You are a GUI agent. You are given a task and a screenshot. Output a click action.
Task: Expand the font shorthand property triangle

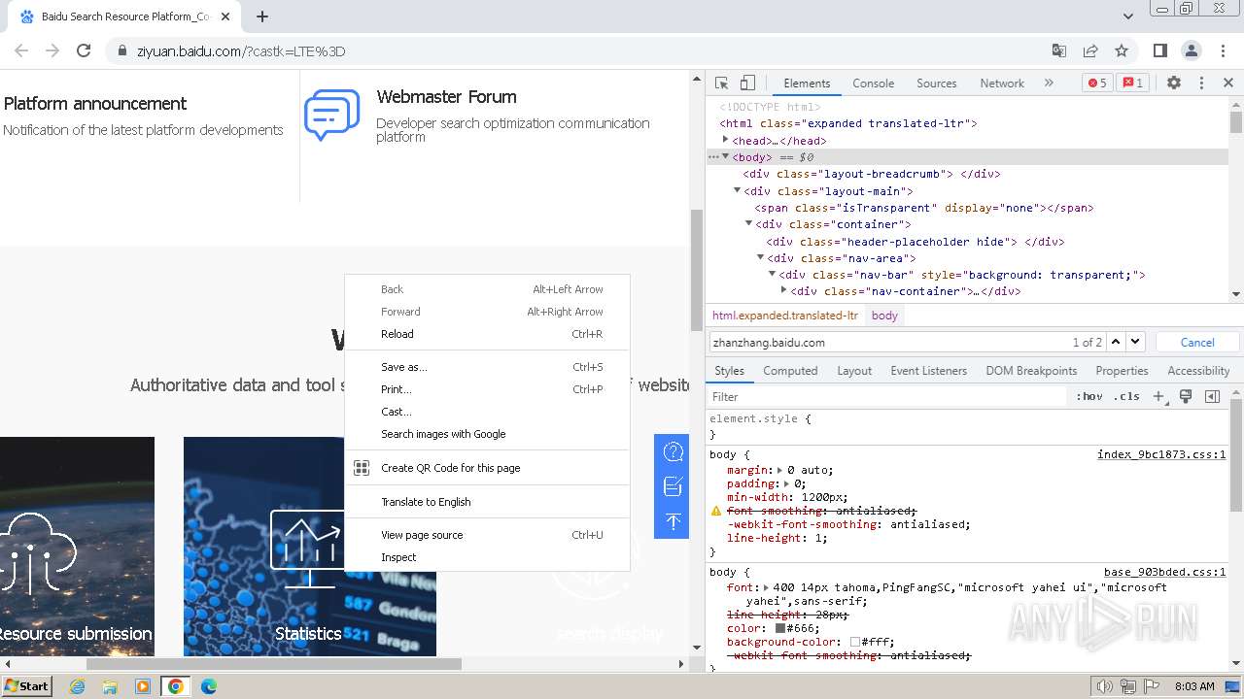[767, 587]
